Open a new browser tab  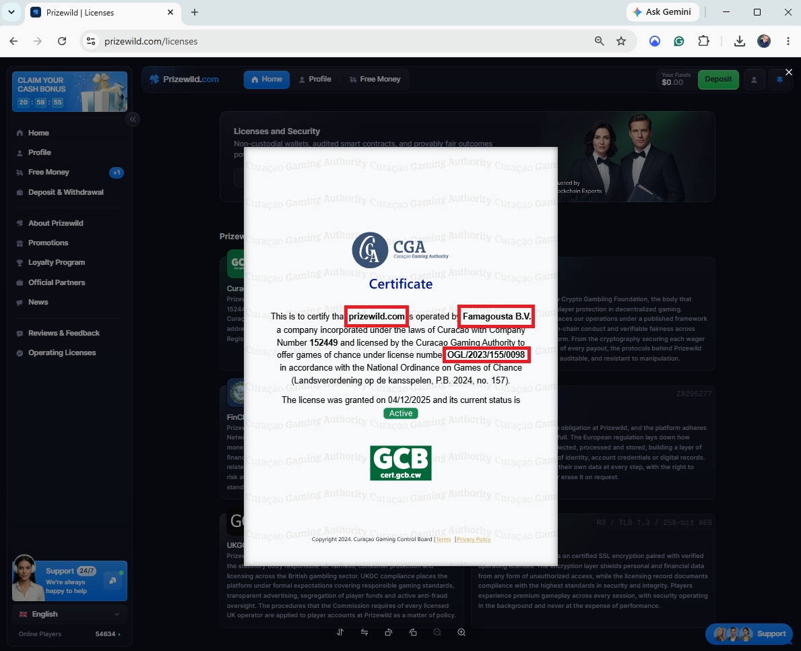click(x=195, y=12)
